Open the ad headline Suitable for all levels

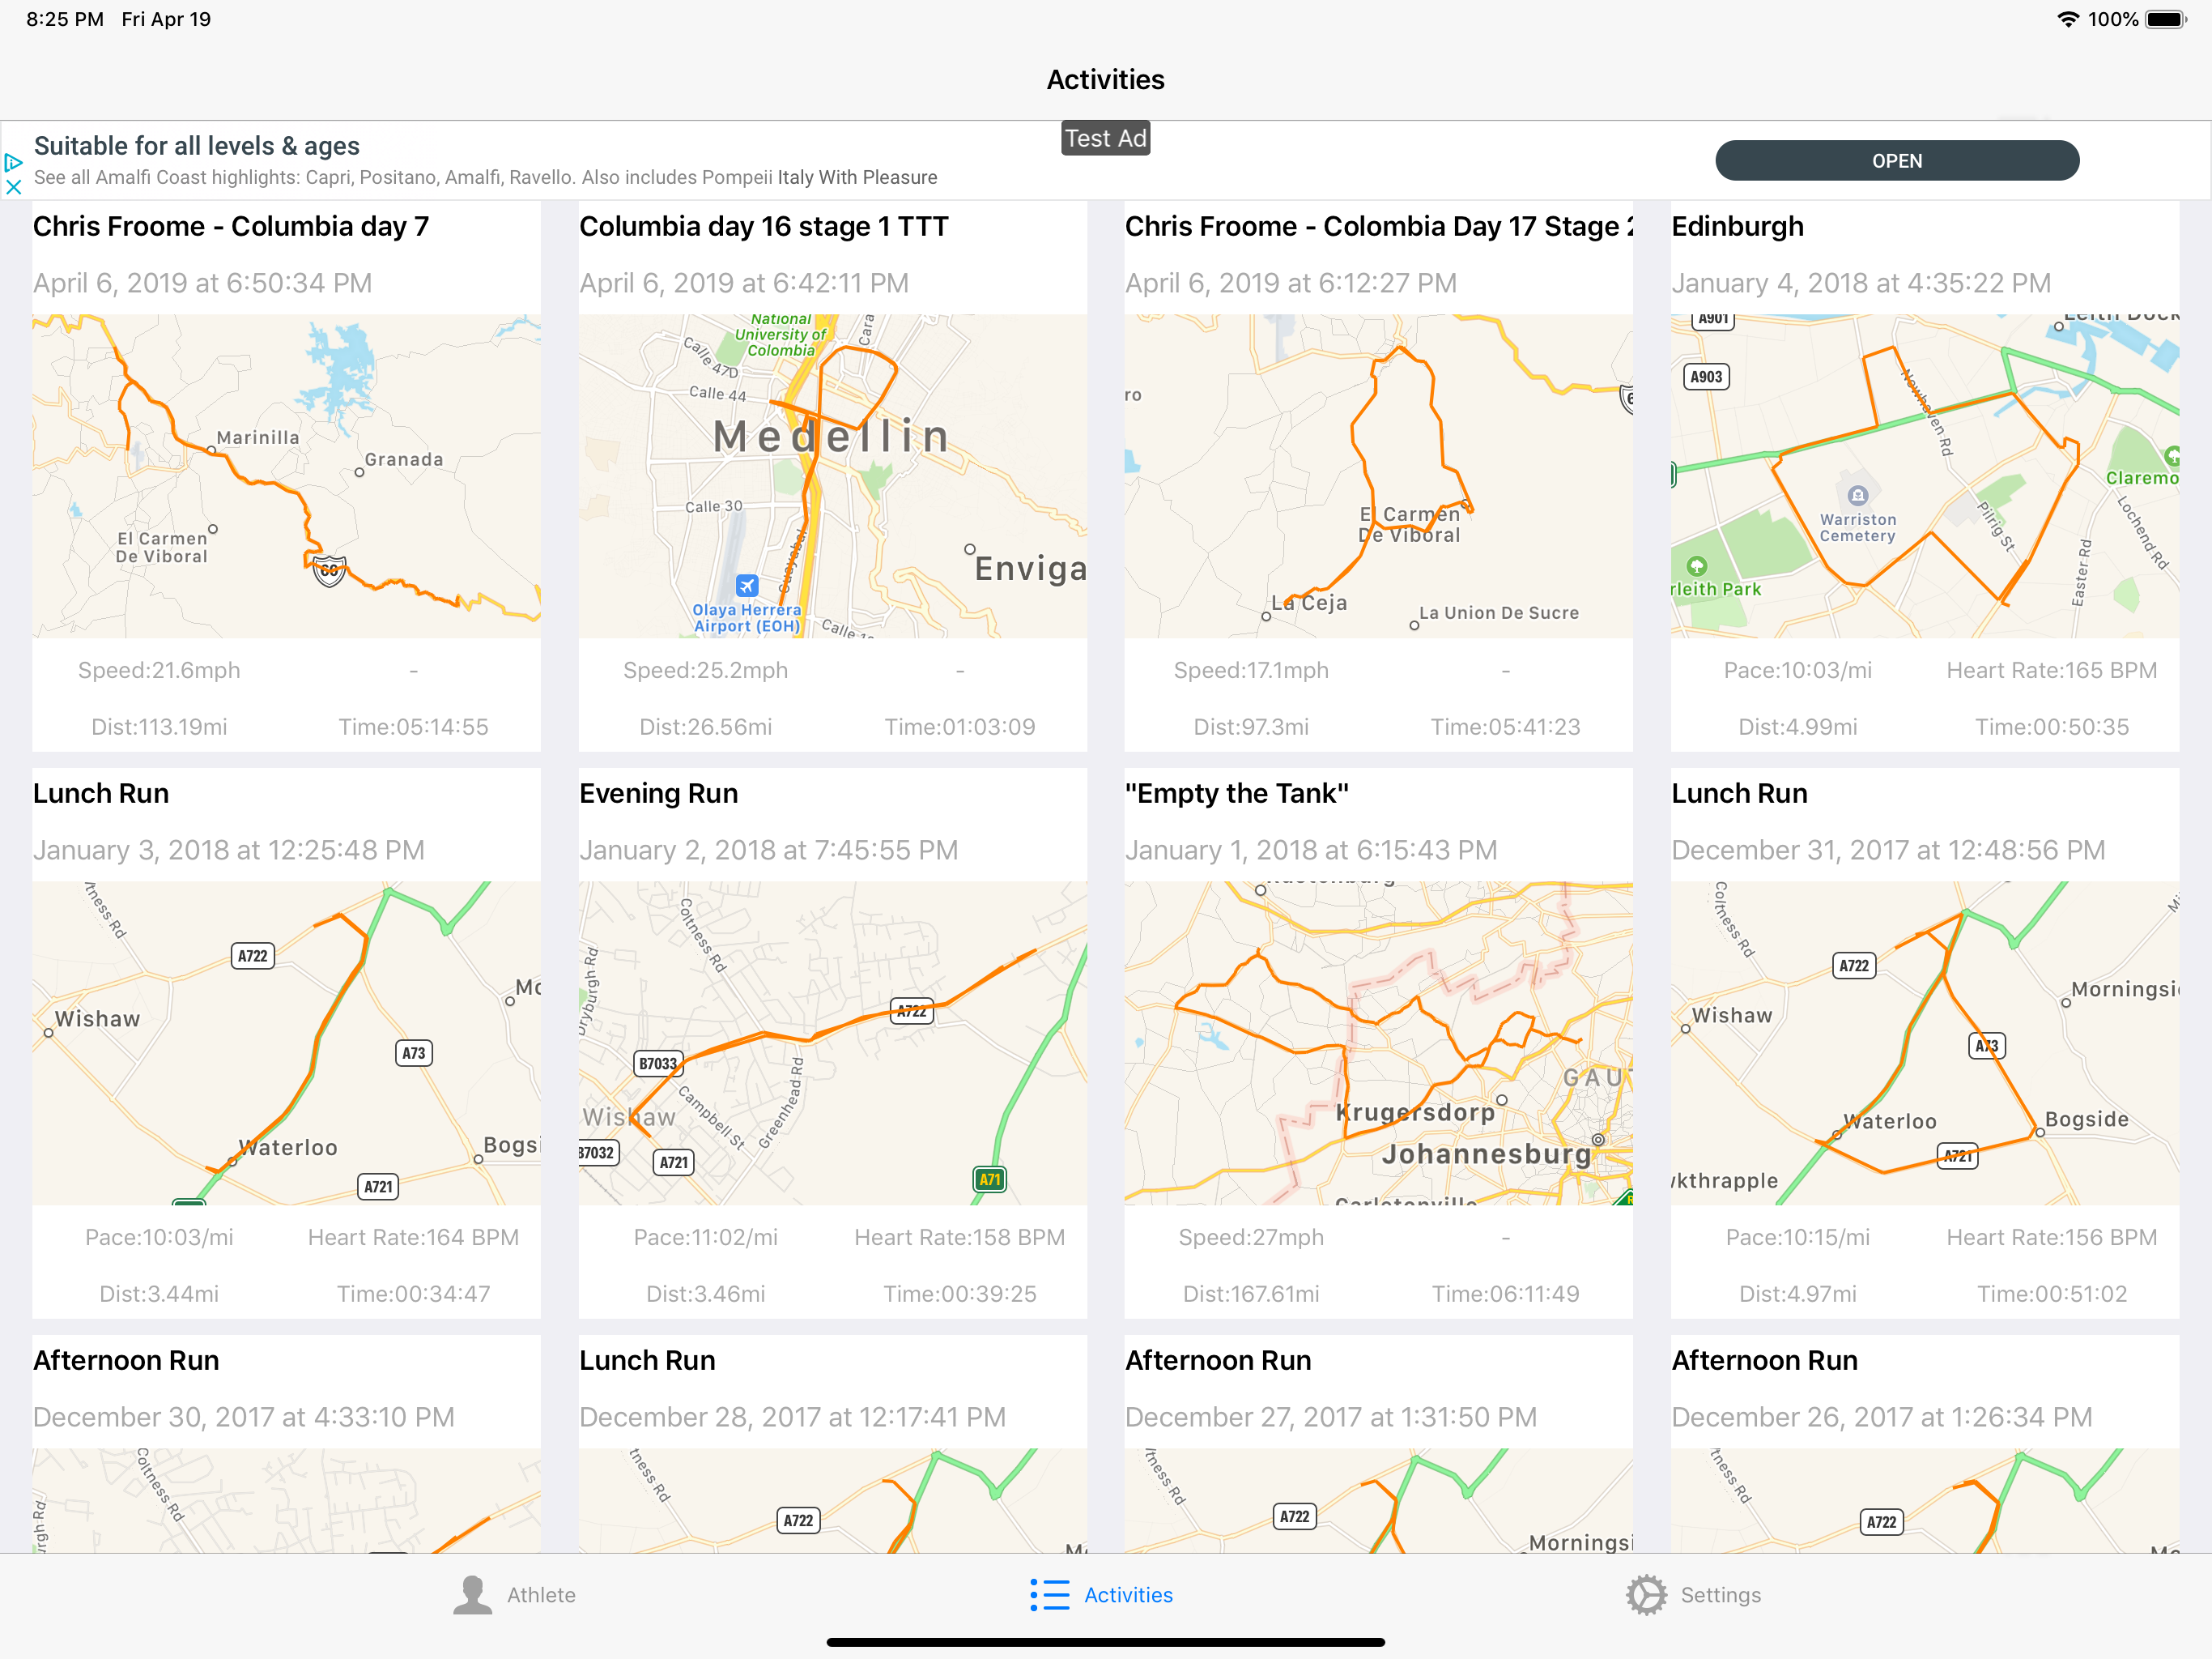[x=196, y=146]
